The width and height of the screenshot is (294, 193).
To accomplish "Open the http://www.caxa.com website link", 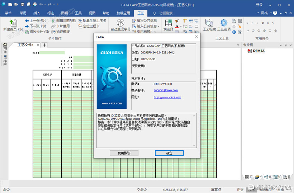I will coord(167,97).
